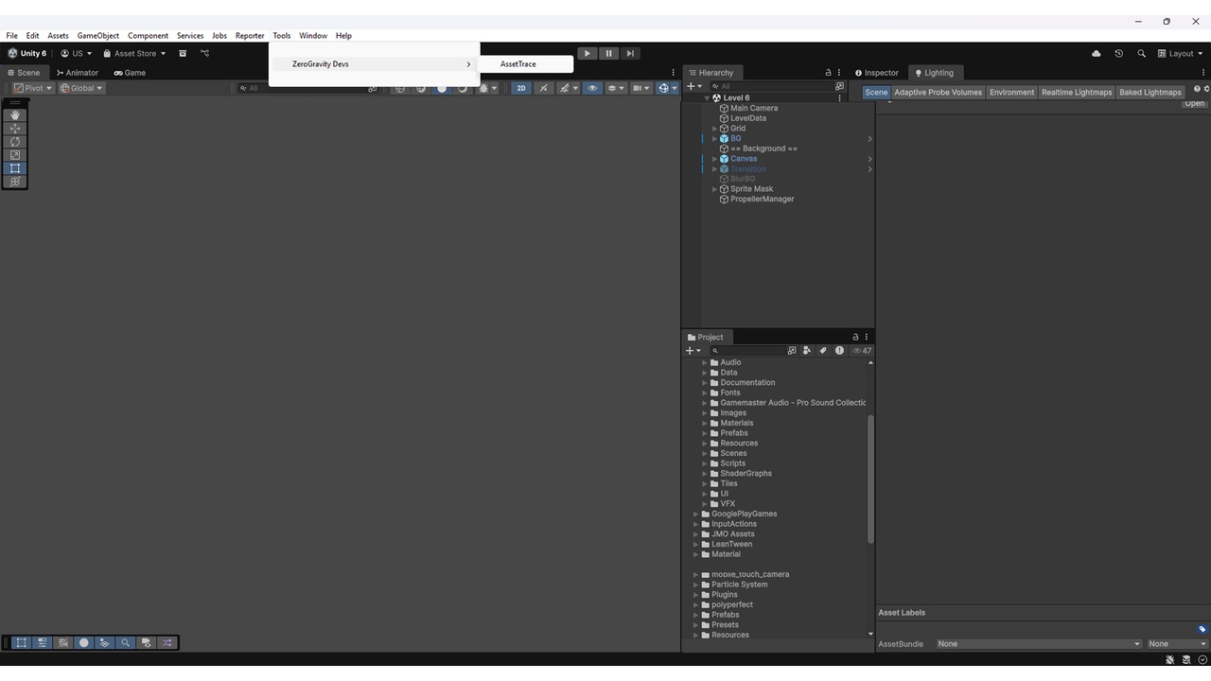Select the Move tool in Scene toolbar
Viewport: 1211px width, 681px height.
[x=15, y=128]
